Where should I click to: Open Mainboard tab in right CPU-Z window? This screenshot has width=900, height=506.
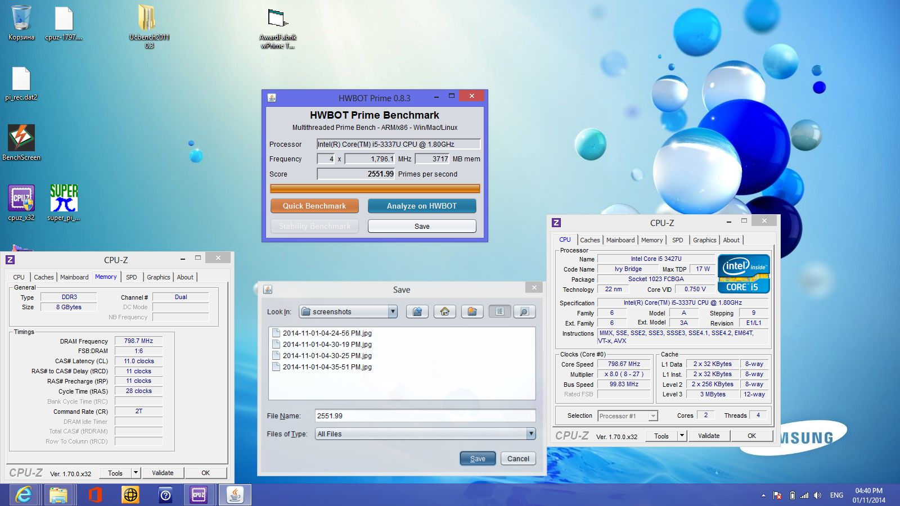pos(620,240)
